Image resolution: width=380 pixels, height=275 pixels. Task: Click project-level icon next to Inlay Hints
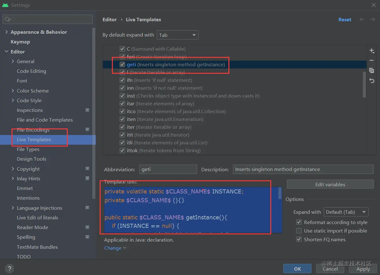(x=87, y=178)
